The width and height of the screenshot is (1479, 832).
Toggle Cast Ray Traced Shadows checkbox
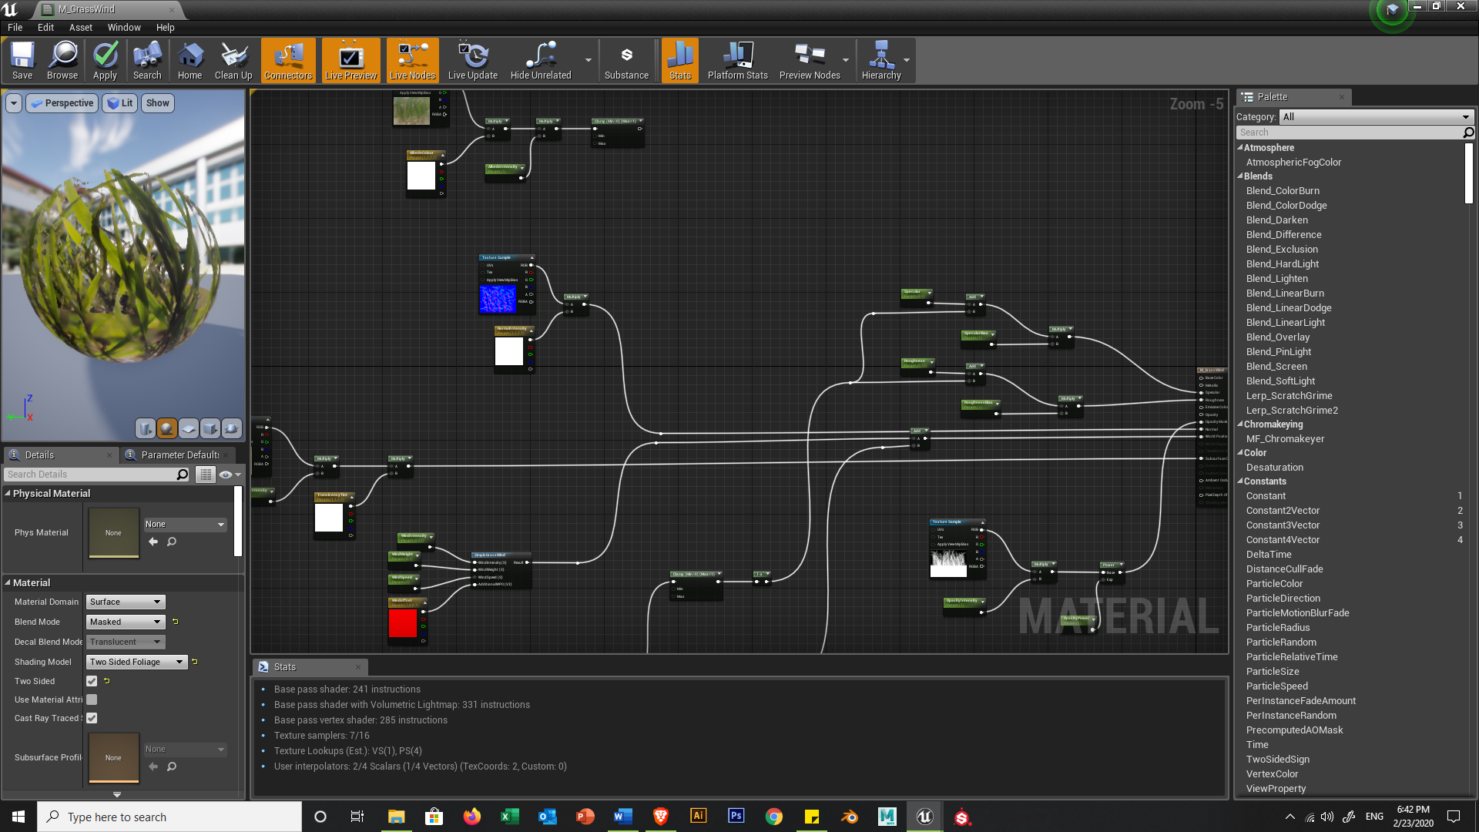click(x=92, y=718)
